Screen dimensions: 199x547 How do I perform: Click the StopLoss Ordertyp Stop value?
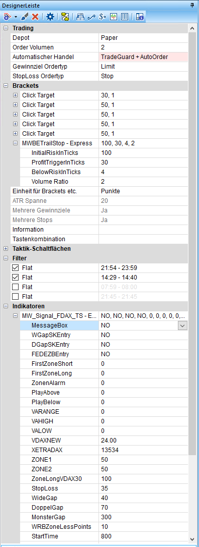click(x=143, y=76)
